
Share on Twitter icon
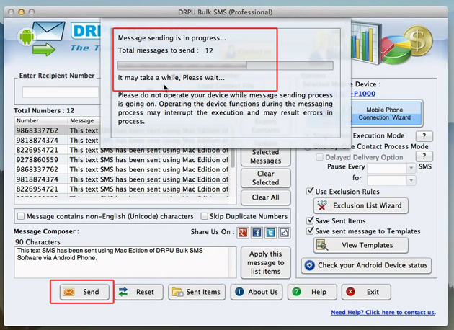(x=270, y=233)
